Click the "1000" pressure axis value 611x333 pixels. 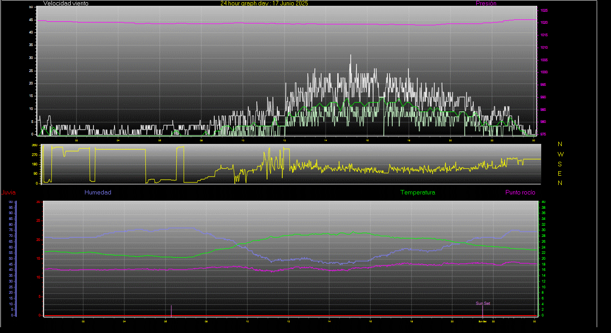click(544, 72)
